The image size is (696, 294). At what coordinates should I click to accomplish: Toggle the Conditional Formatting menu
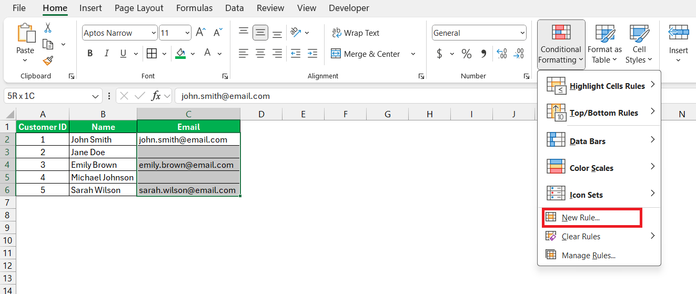(561, 44)
